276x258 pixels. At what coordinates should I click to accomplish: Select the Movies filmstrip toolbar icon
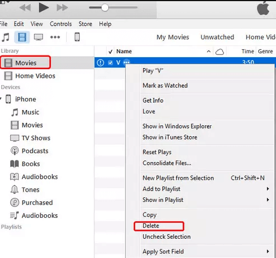coord(22,37)
